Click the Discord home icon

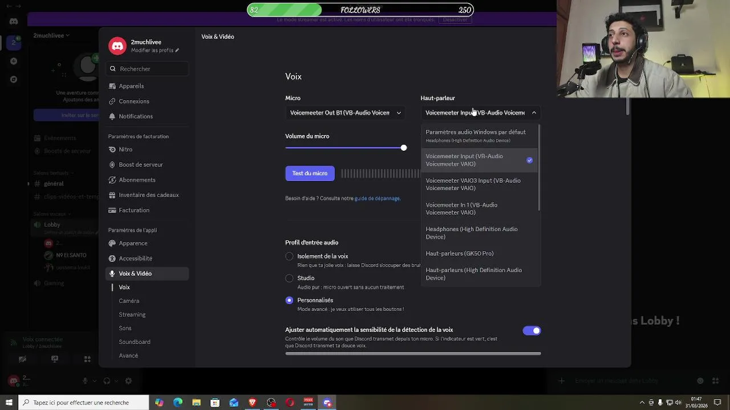click(x=14, y=22)
